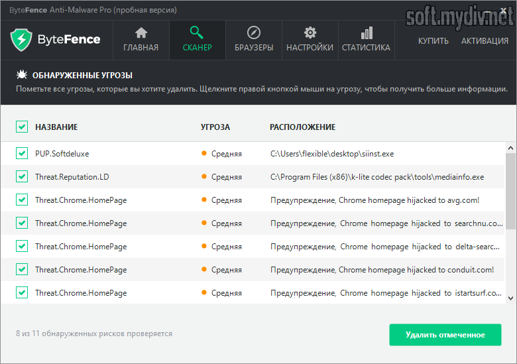Select the Threat.Reputation.LD threat name
Image resolution: width=517 pixels, height=364 pixels.
[72, 177]
